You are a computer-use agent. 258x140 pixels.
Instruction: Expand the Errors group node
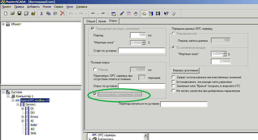[x=23, y=117]
